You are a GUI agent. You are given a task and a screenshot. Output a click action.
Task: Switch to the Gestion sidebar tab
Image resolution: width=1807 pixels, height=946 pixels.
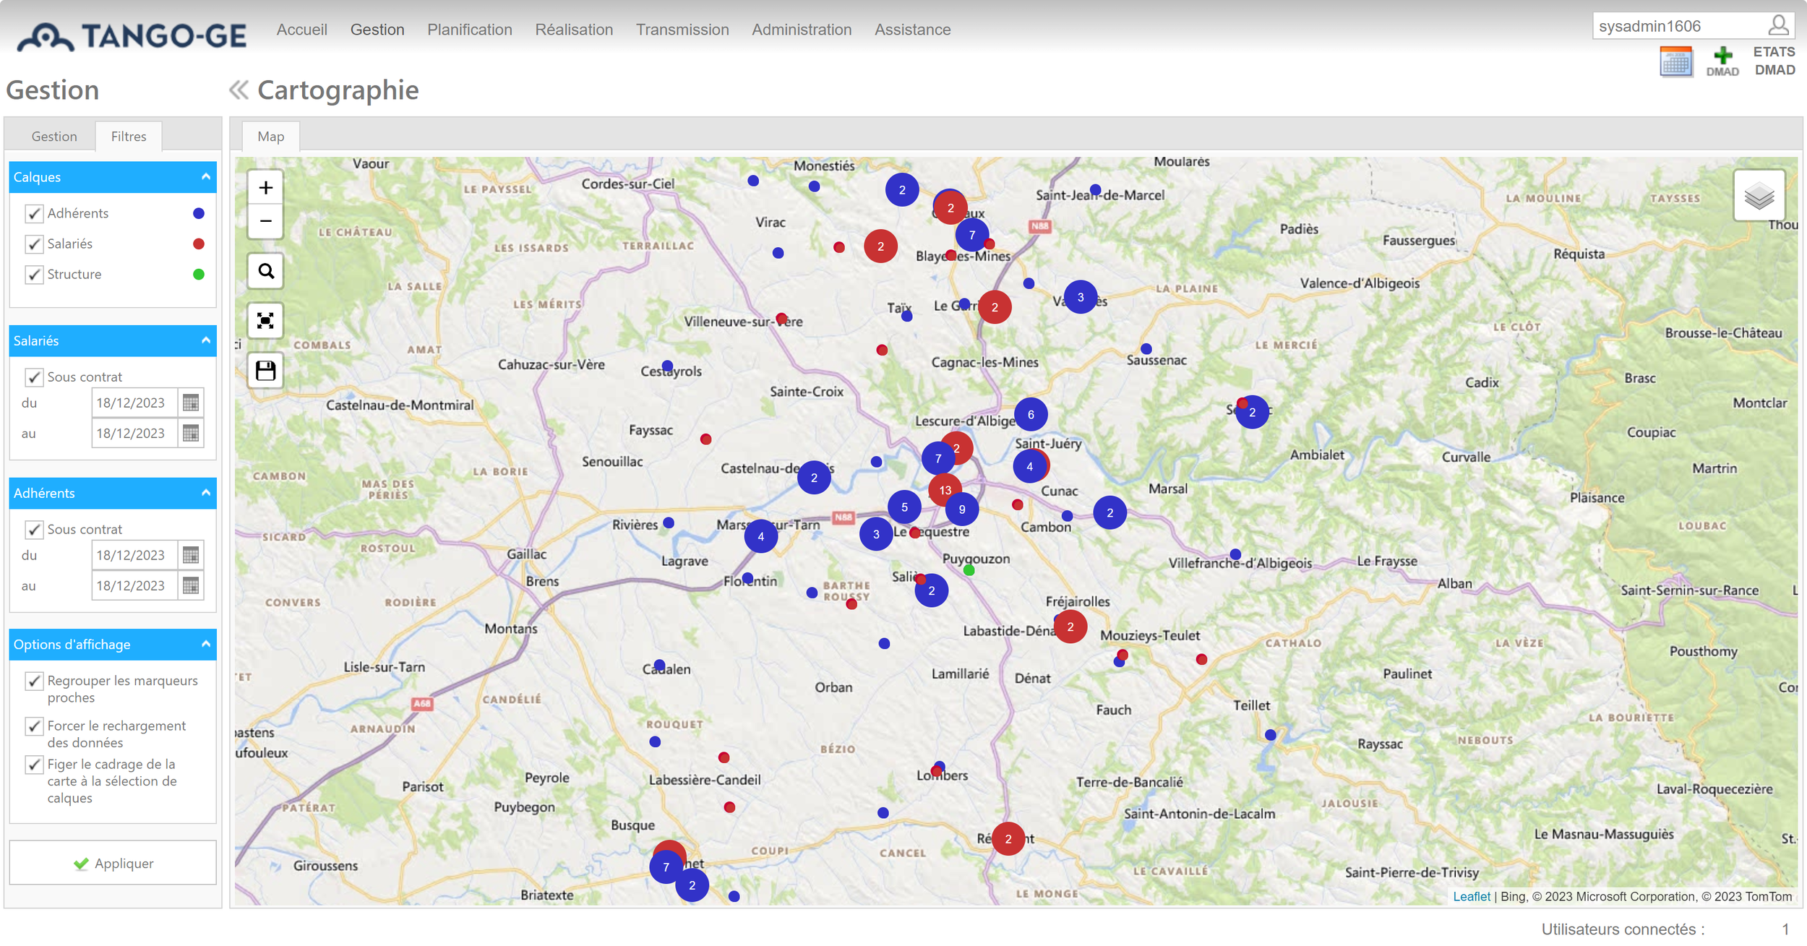point(54,137)
